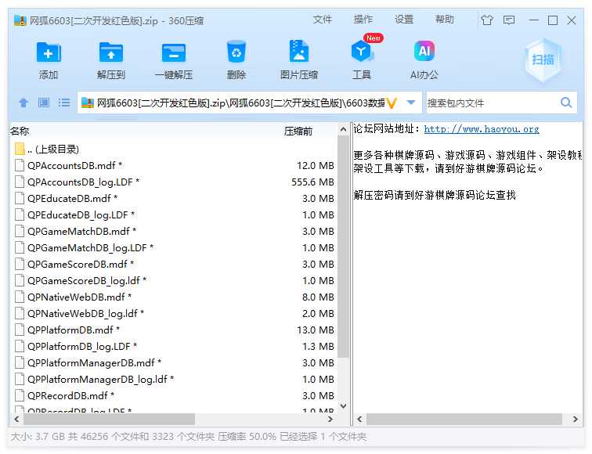The height and width of the screenshot is (454, 592).
Task: Open the Help (帮助) menu
Action: (444, 20)
